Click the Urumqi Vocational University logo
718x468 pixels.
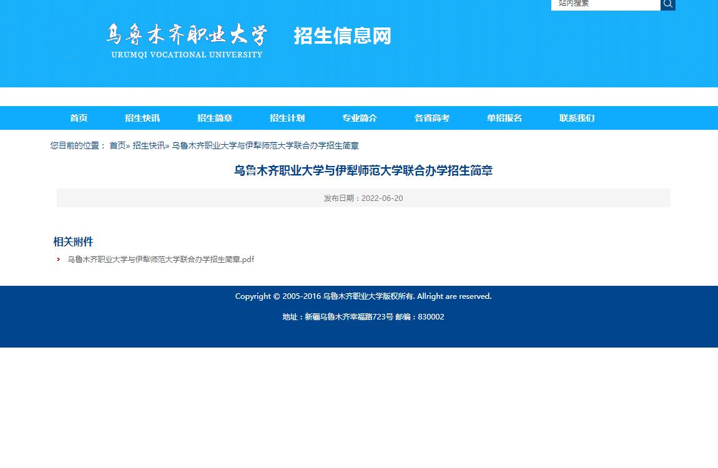pos(187,41)
